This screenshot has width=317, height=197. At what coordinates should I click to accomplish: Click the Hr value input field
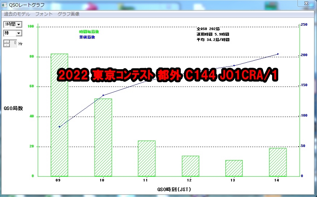(14, 43)
